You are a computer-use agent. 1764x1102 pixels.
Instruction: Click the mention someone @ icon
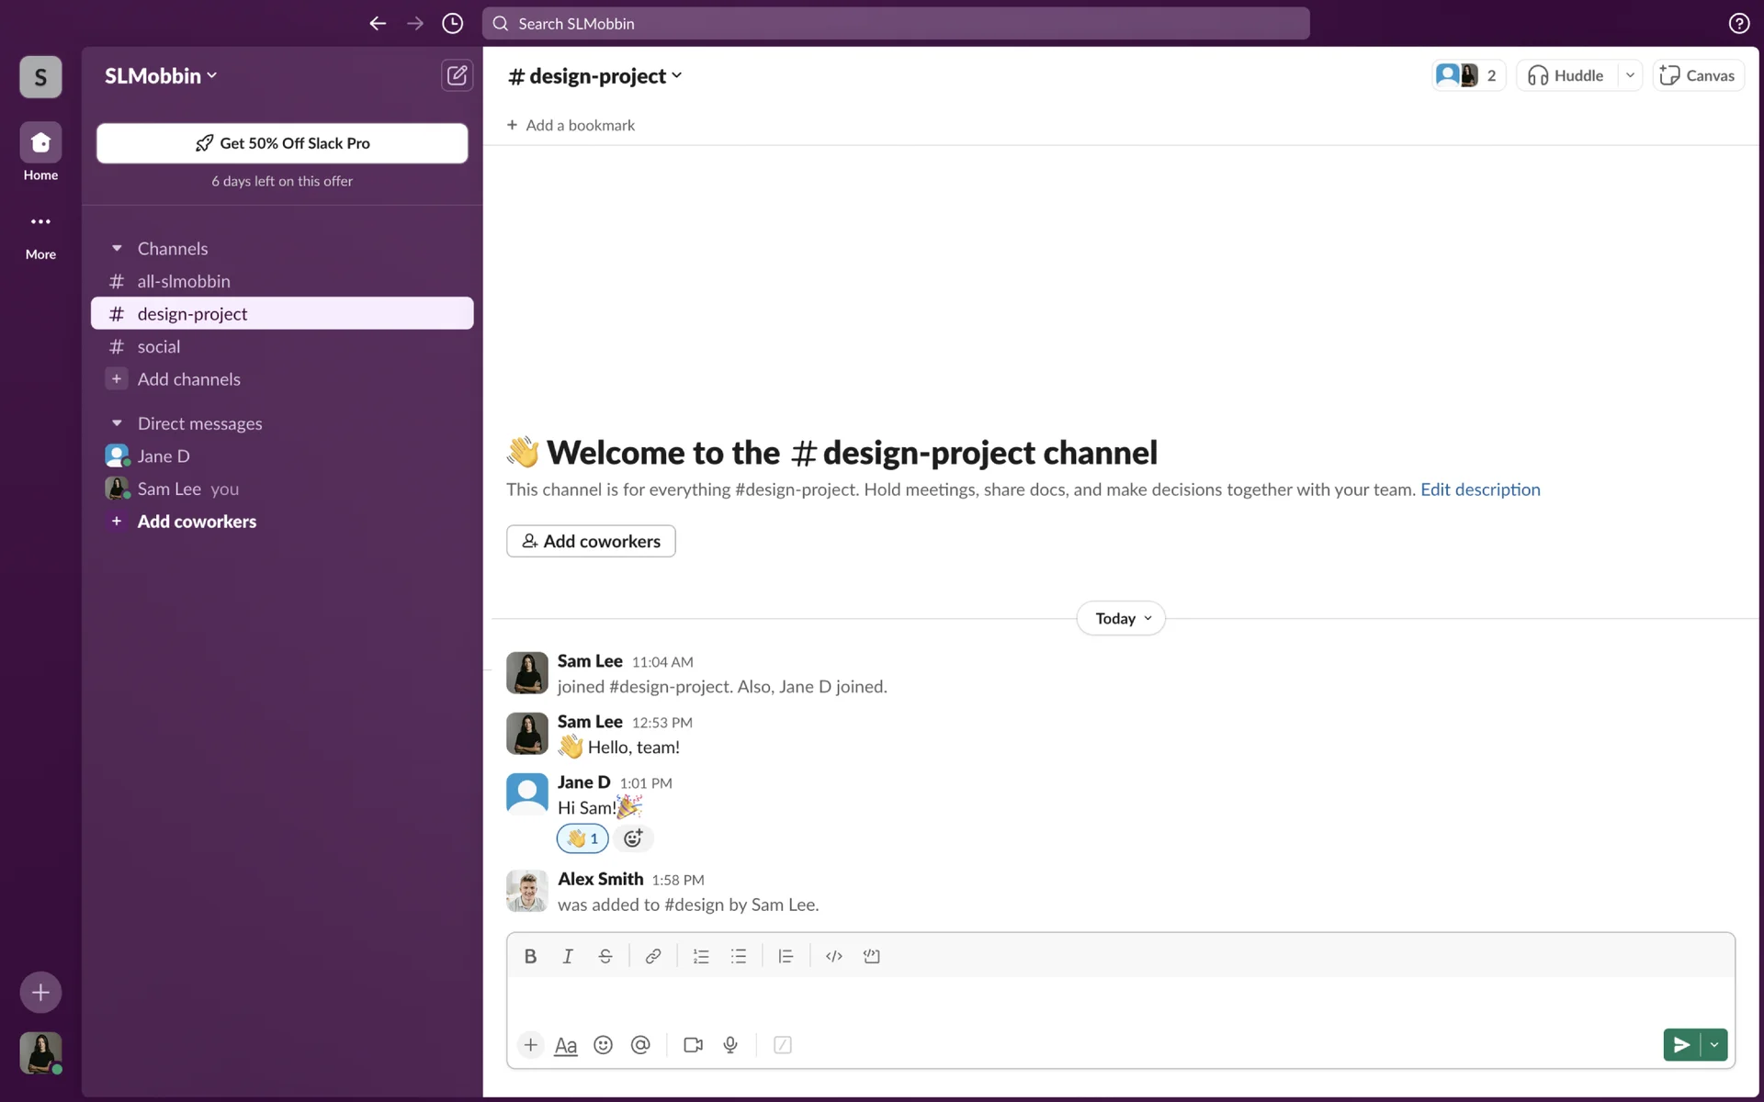(x=640, y=1045)
